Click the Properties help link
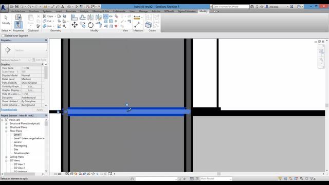The image size is (329, 185). pos(9,109)
